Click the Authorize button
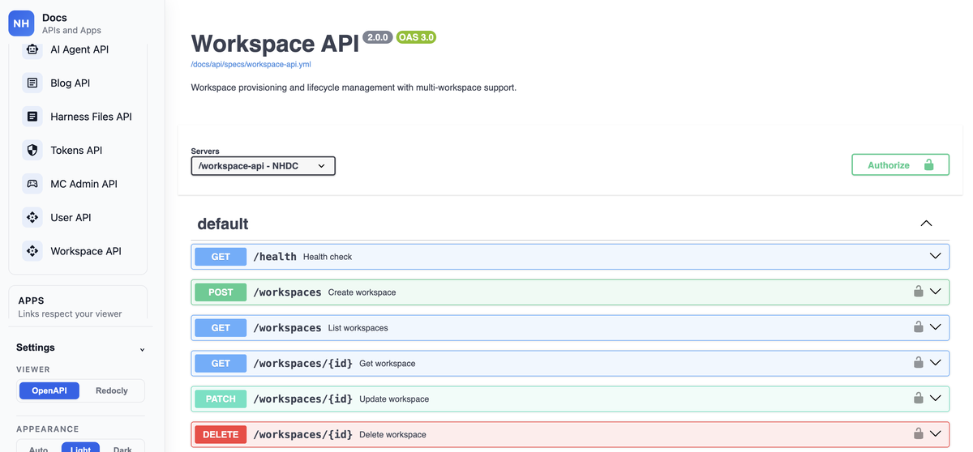This screenshot has height=452, width=973. point(900,164)
